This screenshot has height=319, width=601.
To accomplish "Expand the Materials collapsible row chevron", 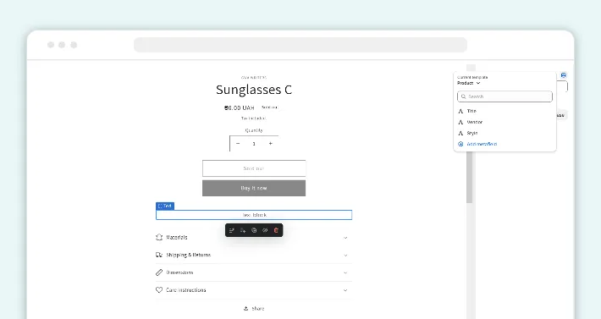I will tap(345, 238).
